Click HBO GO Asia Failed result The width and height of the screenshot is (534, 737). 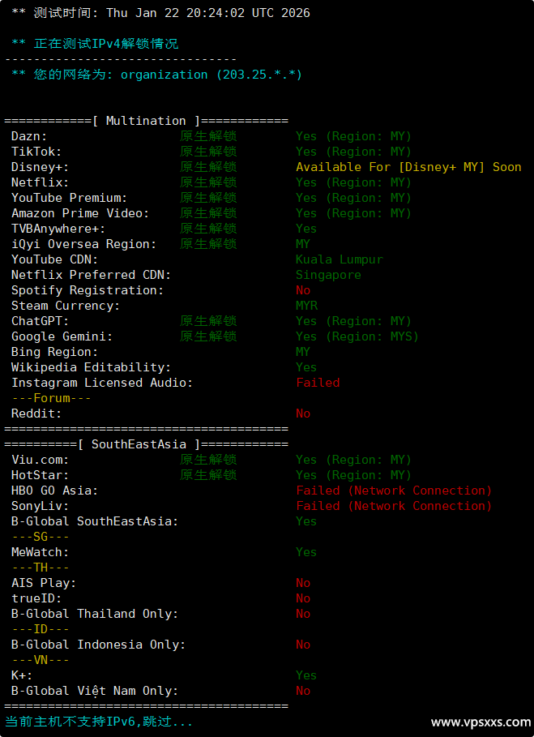coord(394,491)
